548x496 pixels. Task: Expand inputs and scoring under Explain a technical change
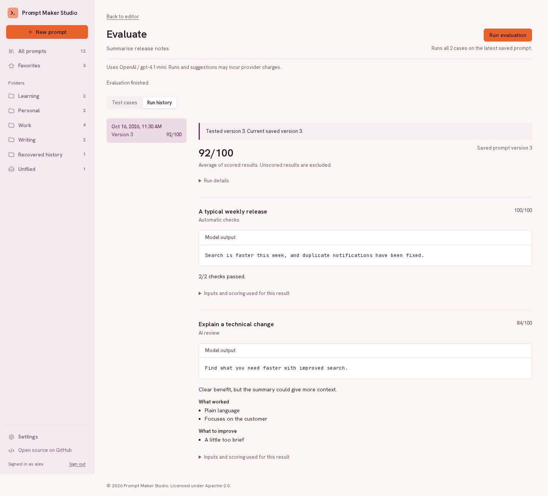tap(244, 457)
